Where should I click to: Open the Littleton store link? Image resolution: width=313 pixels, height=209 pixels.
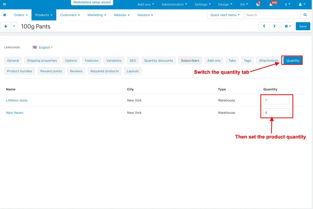[x=17, y=100]
